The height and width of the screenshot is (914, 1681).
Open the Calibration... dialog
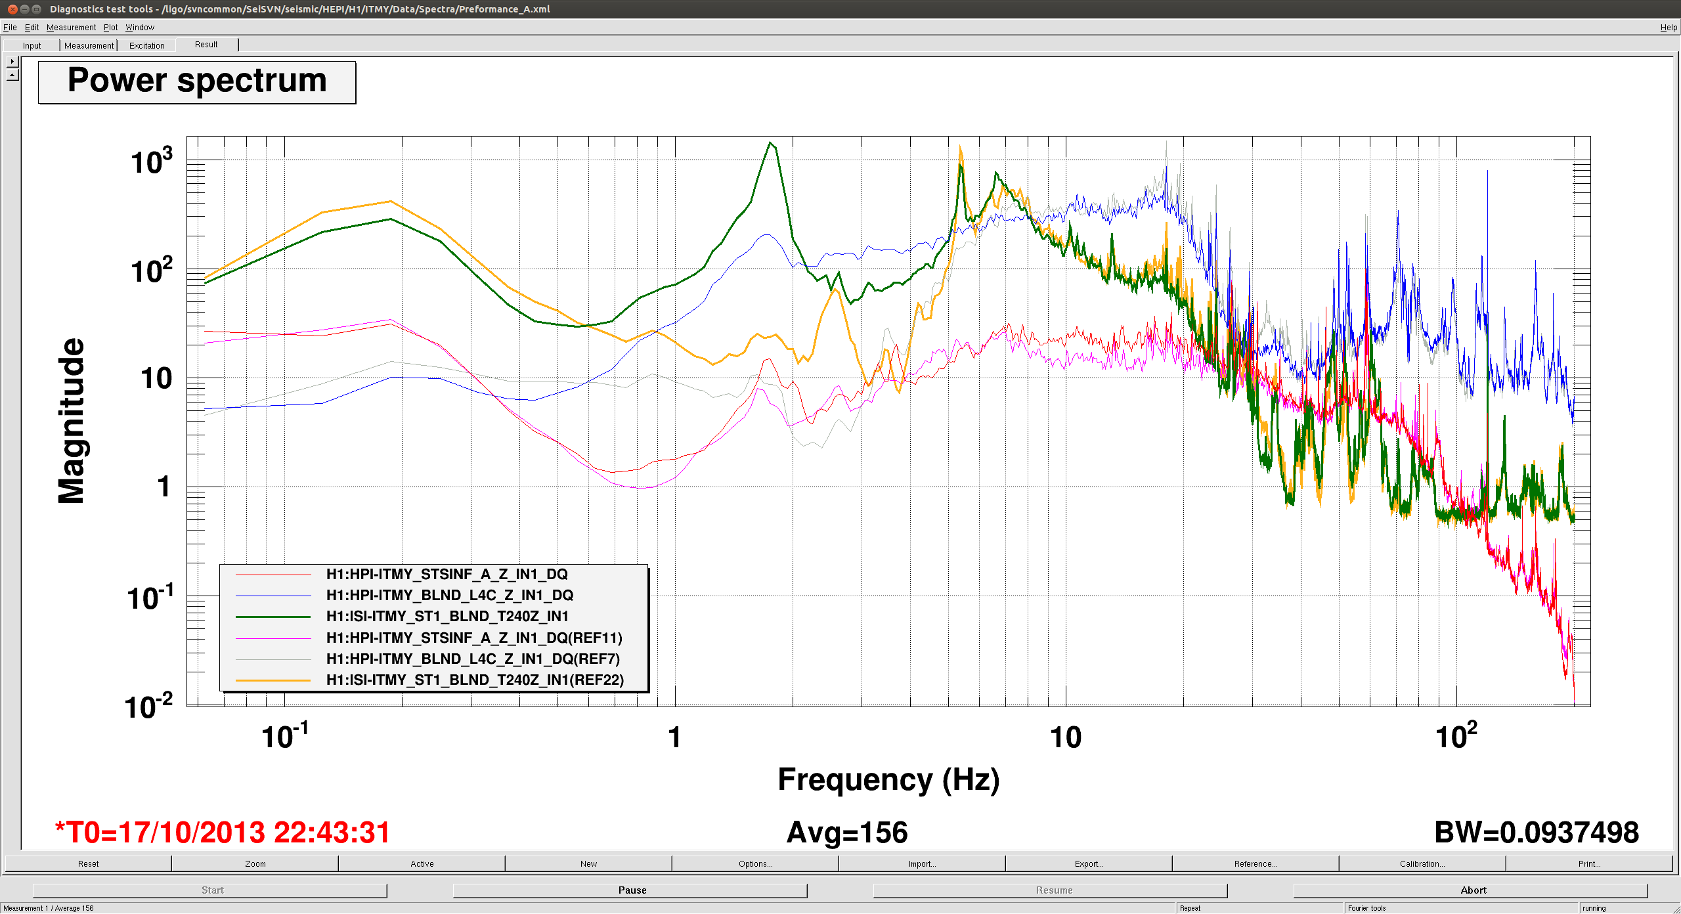click(x=1422, y=863)
